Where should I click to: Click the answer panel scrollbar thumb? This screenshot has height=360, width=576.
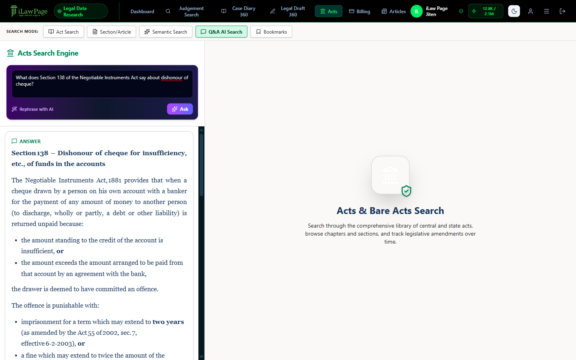pos(201,165)
